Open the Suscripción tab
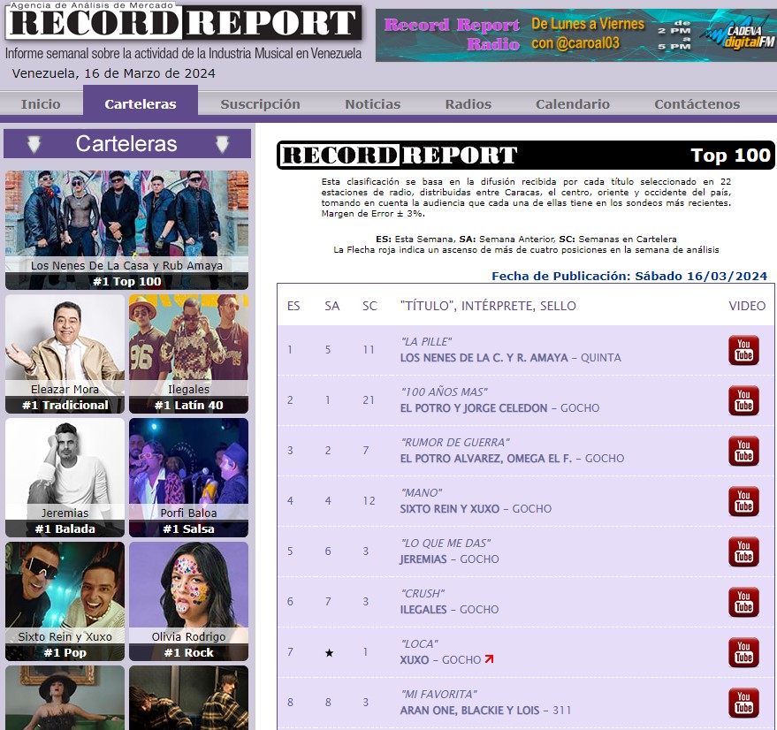Viewport: 777px width, 730px height. coord(260,104)
